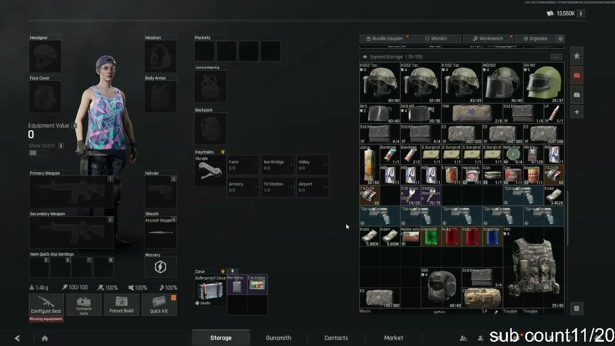Add a new storage container with plus icon

pyautogui.click(x=577, y=112)
